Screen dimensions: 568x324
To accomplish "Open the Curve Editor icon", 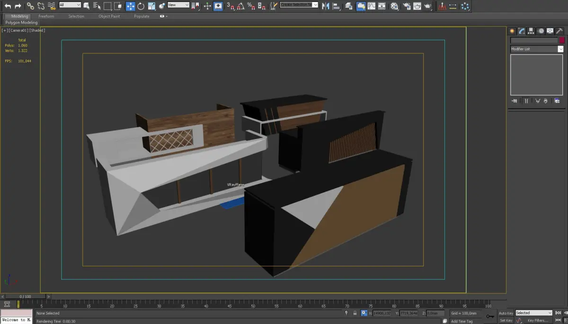I will 372,6.
